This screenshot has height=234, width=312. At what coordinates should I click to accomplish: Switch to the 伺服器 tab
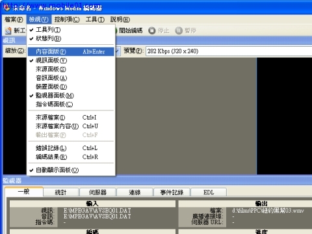click(x=97, y=192)
